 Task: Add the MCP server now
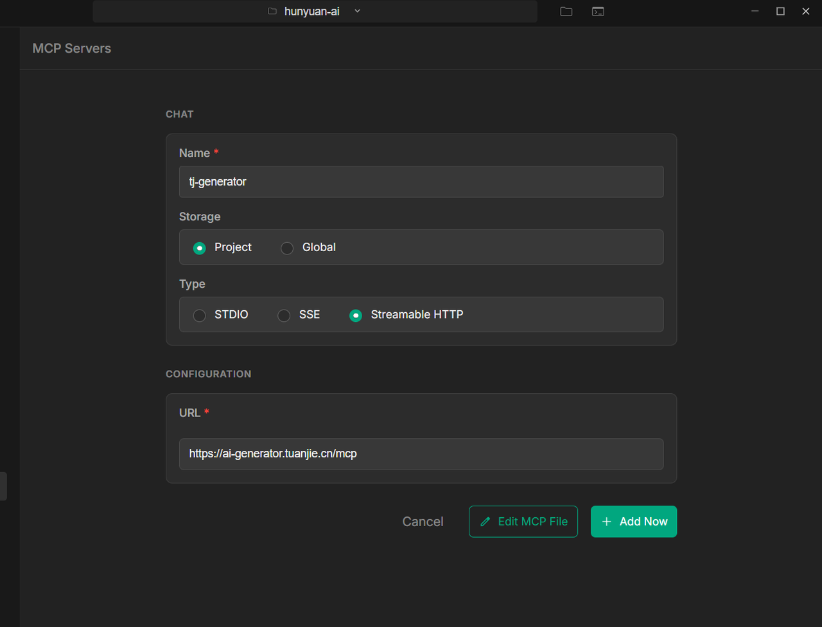634,522
